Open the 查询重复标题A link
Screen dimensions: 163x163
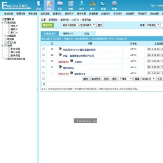click(x=82, y=39)
